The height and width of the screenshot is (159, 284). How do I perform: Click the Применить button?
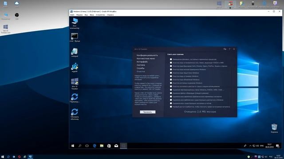tap(147, 112)
